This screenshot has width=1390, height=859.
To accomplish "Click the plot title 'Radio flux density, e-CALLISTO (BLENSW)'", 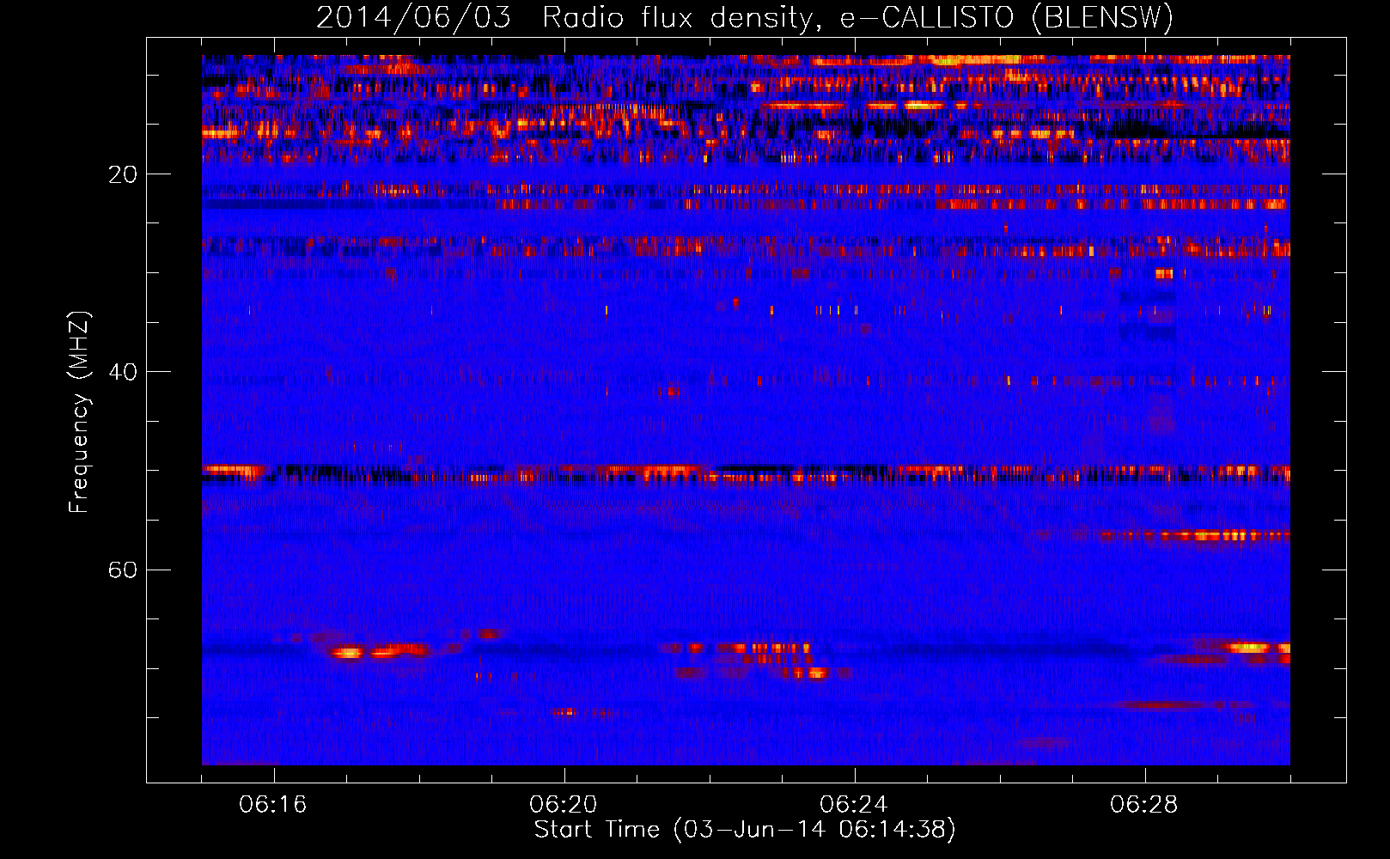I will point(857,18).
